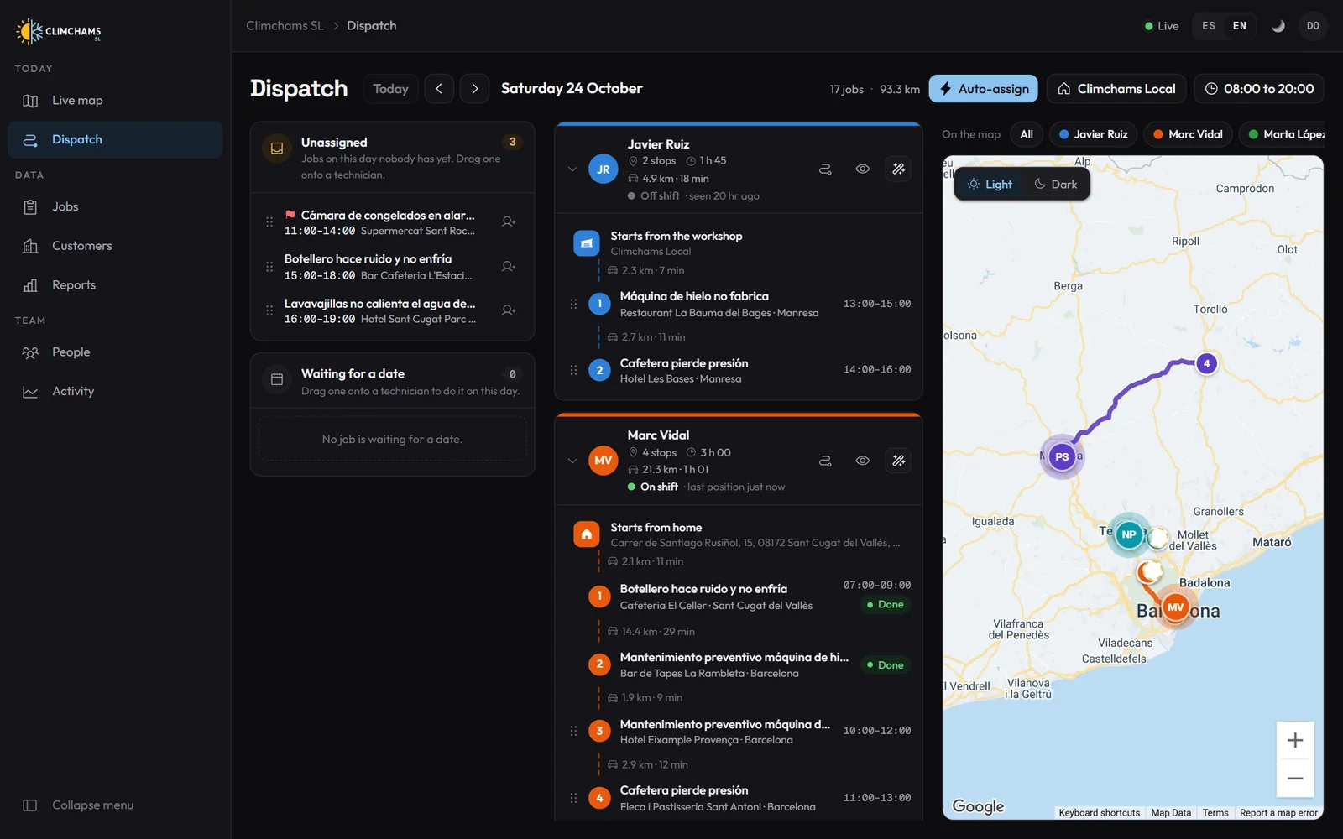Open Máquina de hielo no fabrica job
Screen dimensions: 1343x839
(x=719, y=304)
